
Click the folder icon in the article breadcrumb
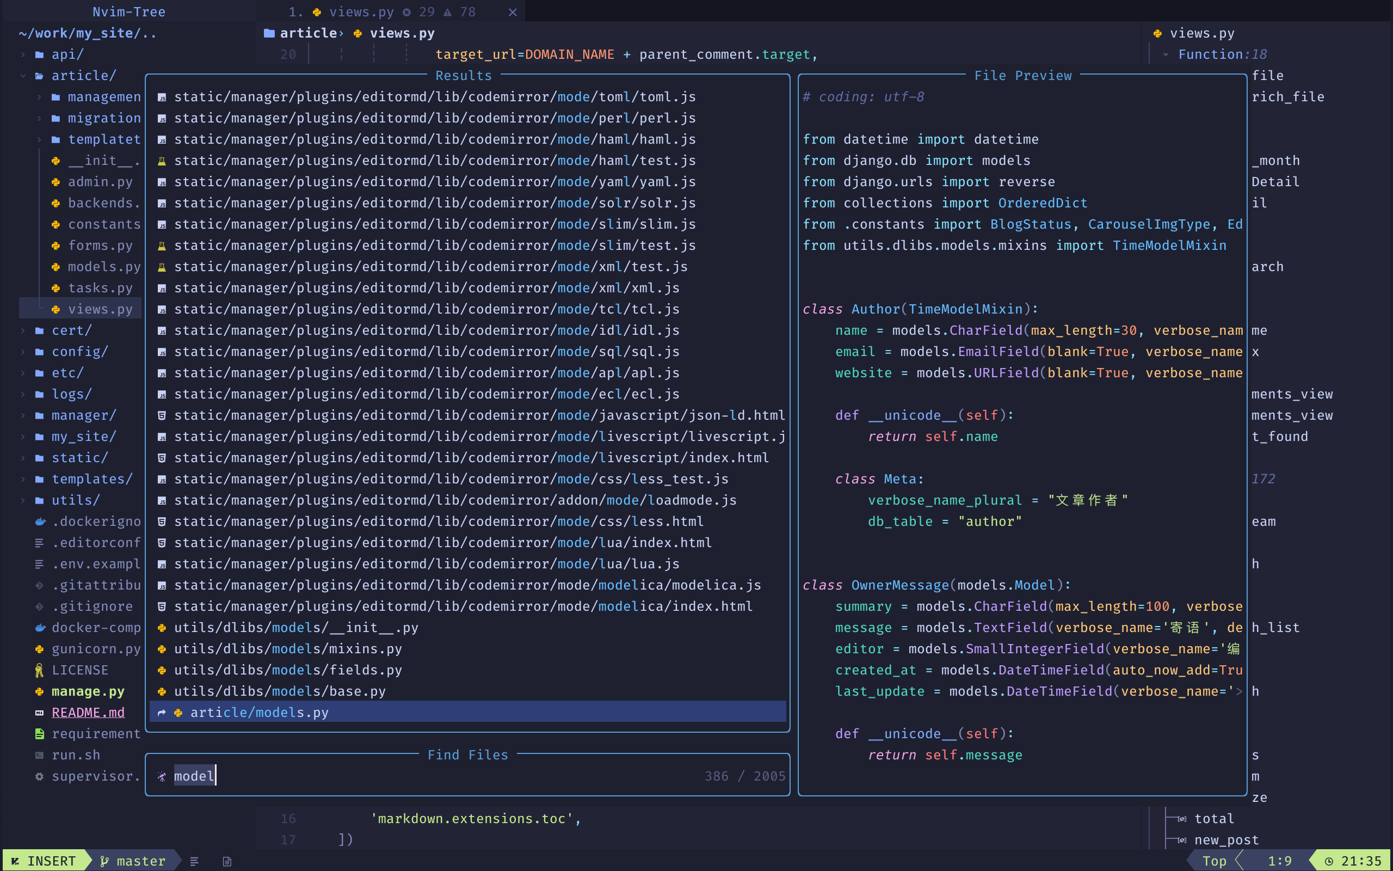pyautogui.click(x=269, y=33)
